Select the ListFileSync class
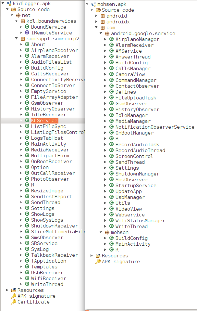This screenshot has height=311, width=197. click(x=48, y=126)
